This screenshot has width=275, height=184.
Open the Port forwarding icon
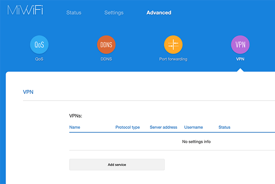point(173,45)
